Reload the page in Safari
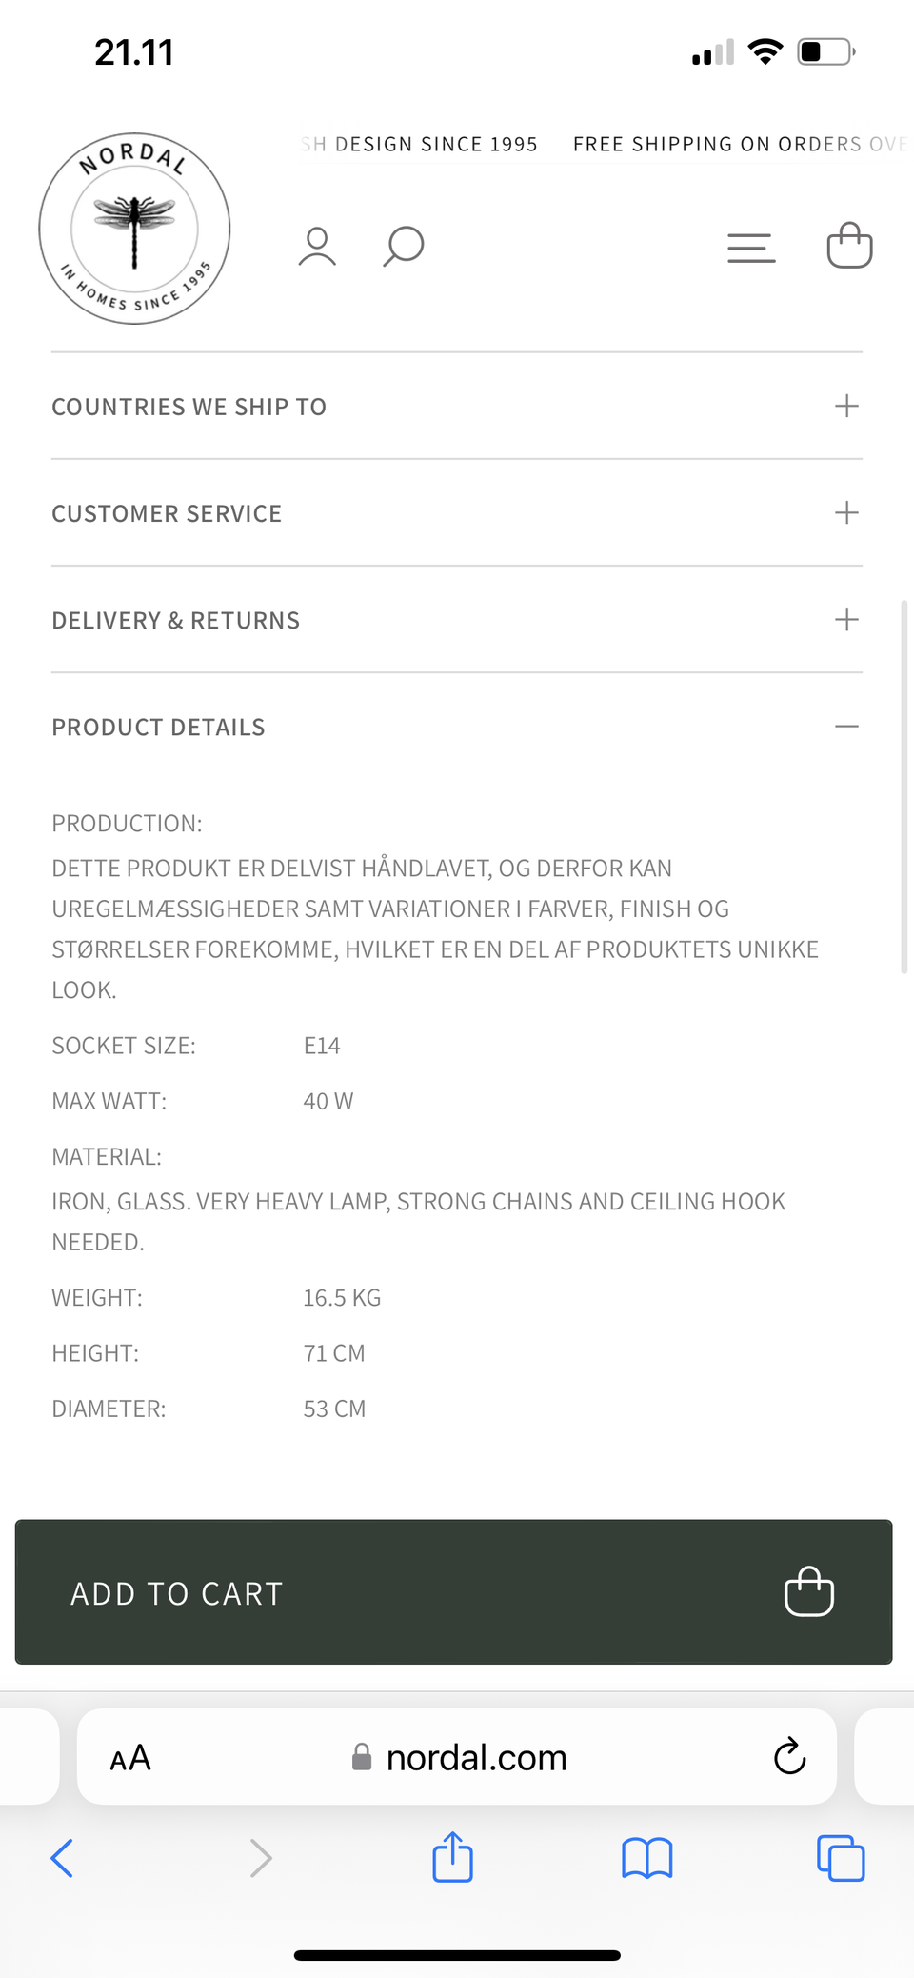Viewport: 914px width, 1978px height. tap(789, 1757)
